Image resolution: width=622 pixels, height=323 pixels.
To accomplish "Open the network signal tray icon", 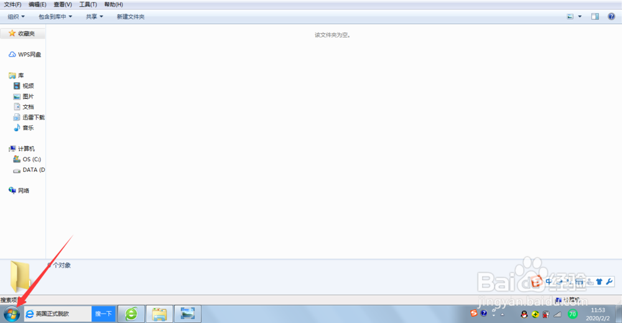I will [557, 314].
